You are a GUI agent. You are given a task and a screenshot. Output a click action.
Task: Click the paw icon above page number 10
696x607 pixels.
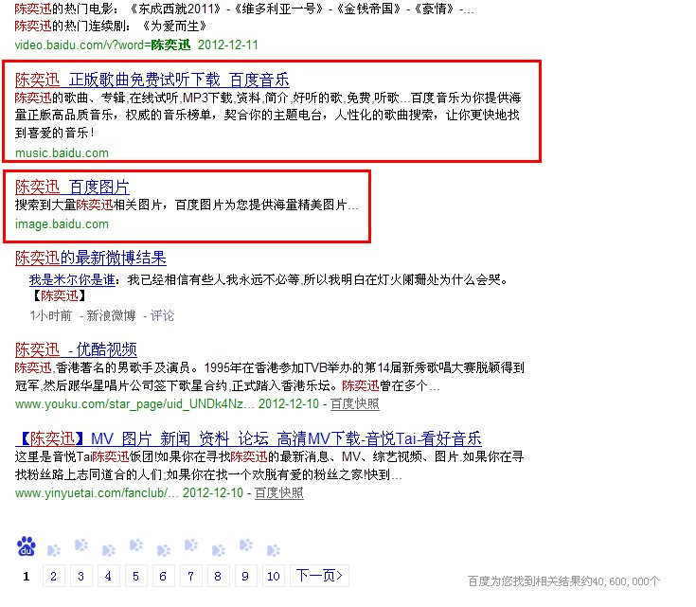tap(273, 549)
